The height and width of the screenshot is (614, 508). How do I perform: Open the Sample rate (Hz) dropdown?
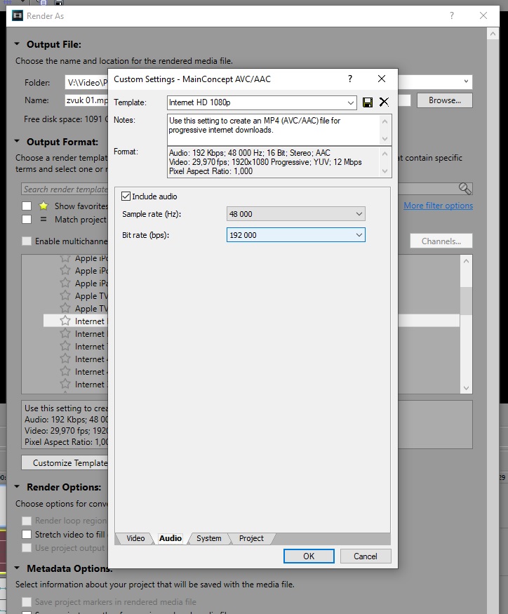[295, 214]
